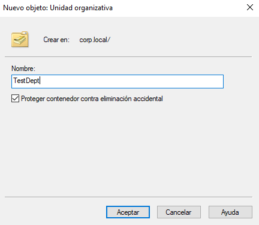Dismiss dialog with Cancelar button
The image size is (259, 225).
coord(179,212)
